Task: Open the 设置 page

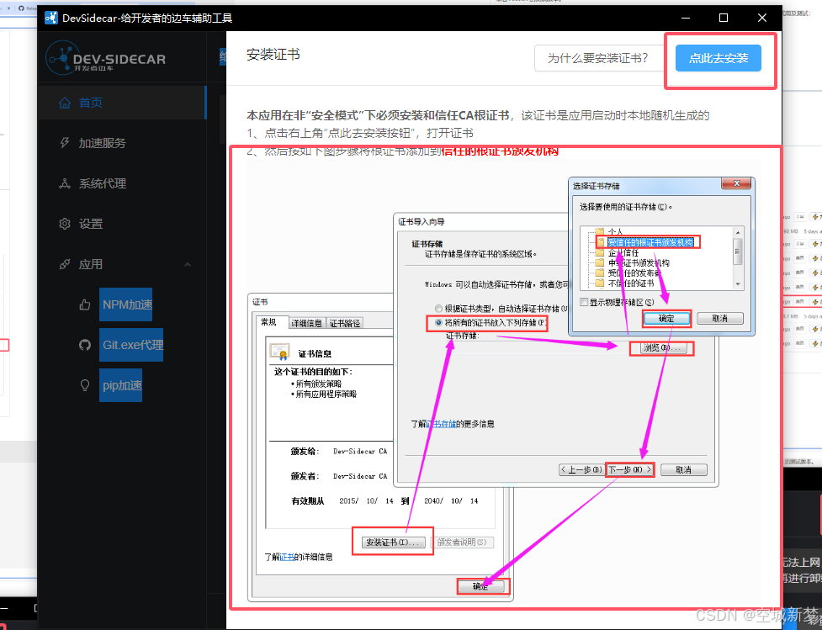Action: [122, 224]
